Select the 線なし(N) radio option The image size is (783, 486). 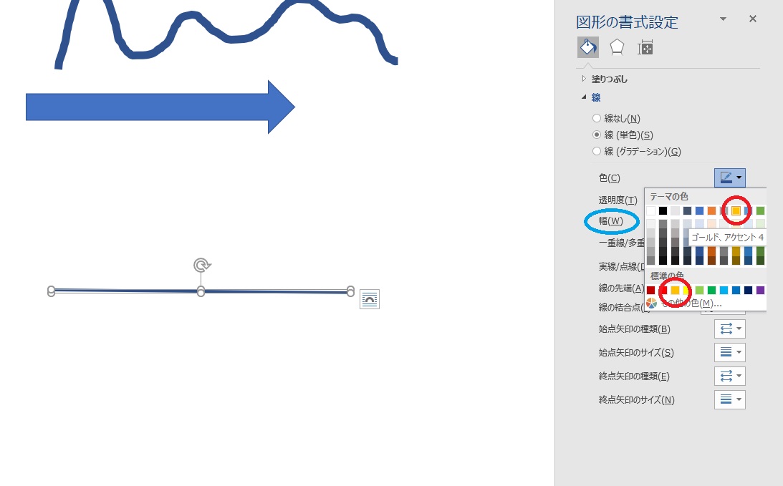coord(596,118)
